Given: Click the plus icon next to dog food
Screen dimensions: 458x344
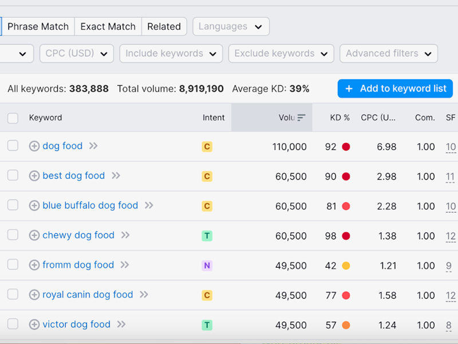Looking at the screenshot, I should (34, 146).
